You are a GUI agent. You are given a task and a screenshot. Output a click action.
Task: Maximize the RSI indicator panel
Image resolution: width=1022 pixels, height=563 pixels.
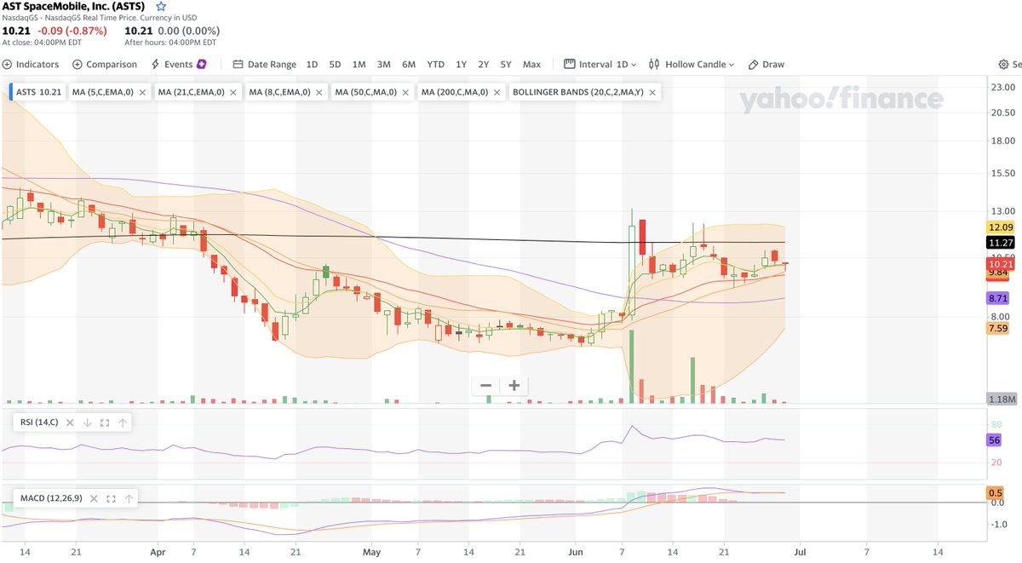[105, 422]
